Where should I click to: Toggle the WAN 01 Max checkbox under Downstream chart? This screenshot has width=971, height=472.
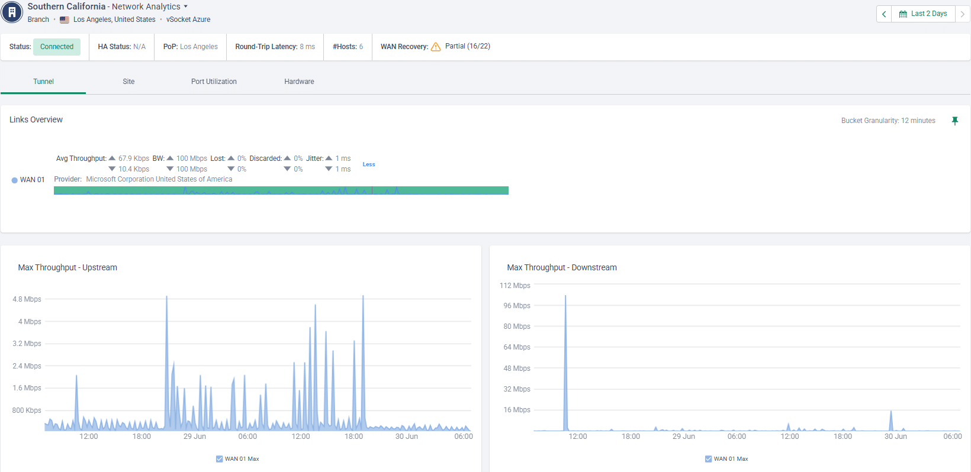pos(709,459)
